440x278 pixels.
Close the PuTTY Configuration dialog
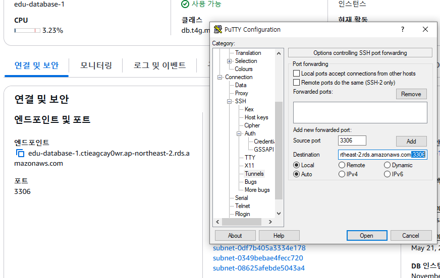click(425, 29)
